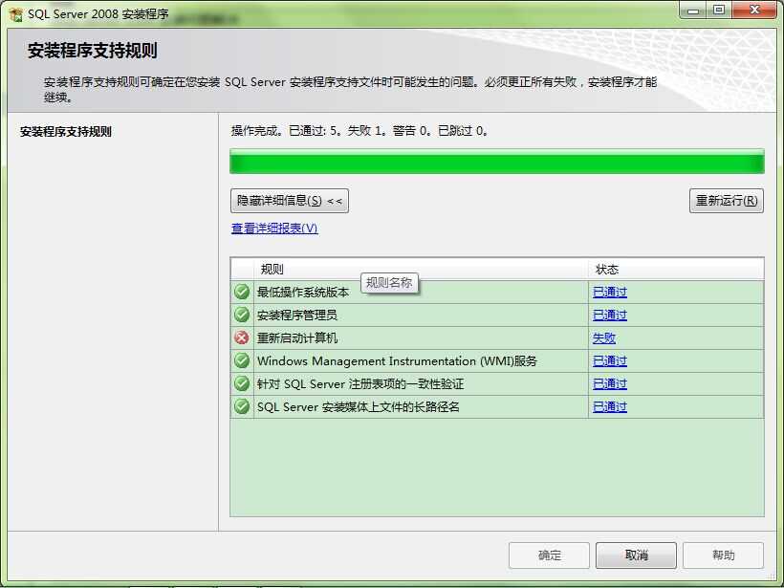Image resolution: width=784 pixels, height=588 pixels.
Task: Click the 帮助 button
Action: pyautogui.click(x=723, y=555)
